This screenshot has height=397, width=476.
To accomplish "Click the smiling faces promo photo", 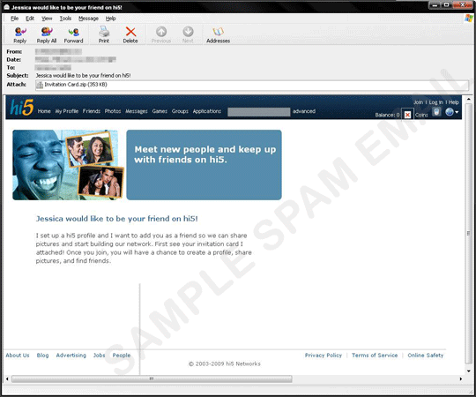I will tap(68, 165).
